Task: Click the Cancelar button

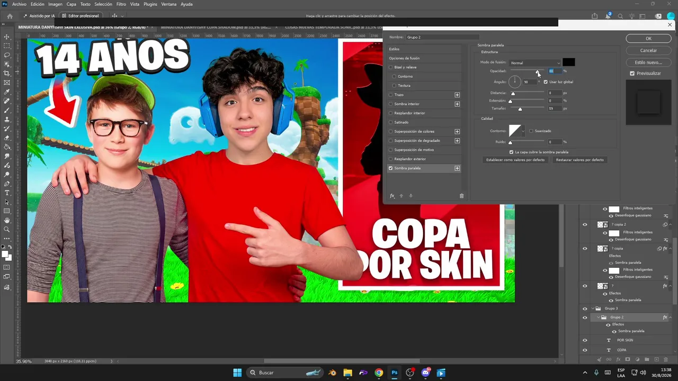Action: [648, 50]
